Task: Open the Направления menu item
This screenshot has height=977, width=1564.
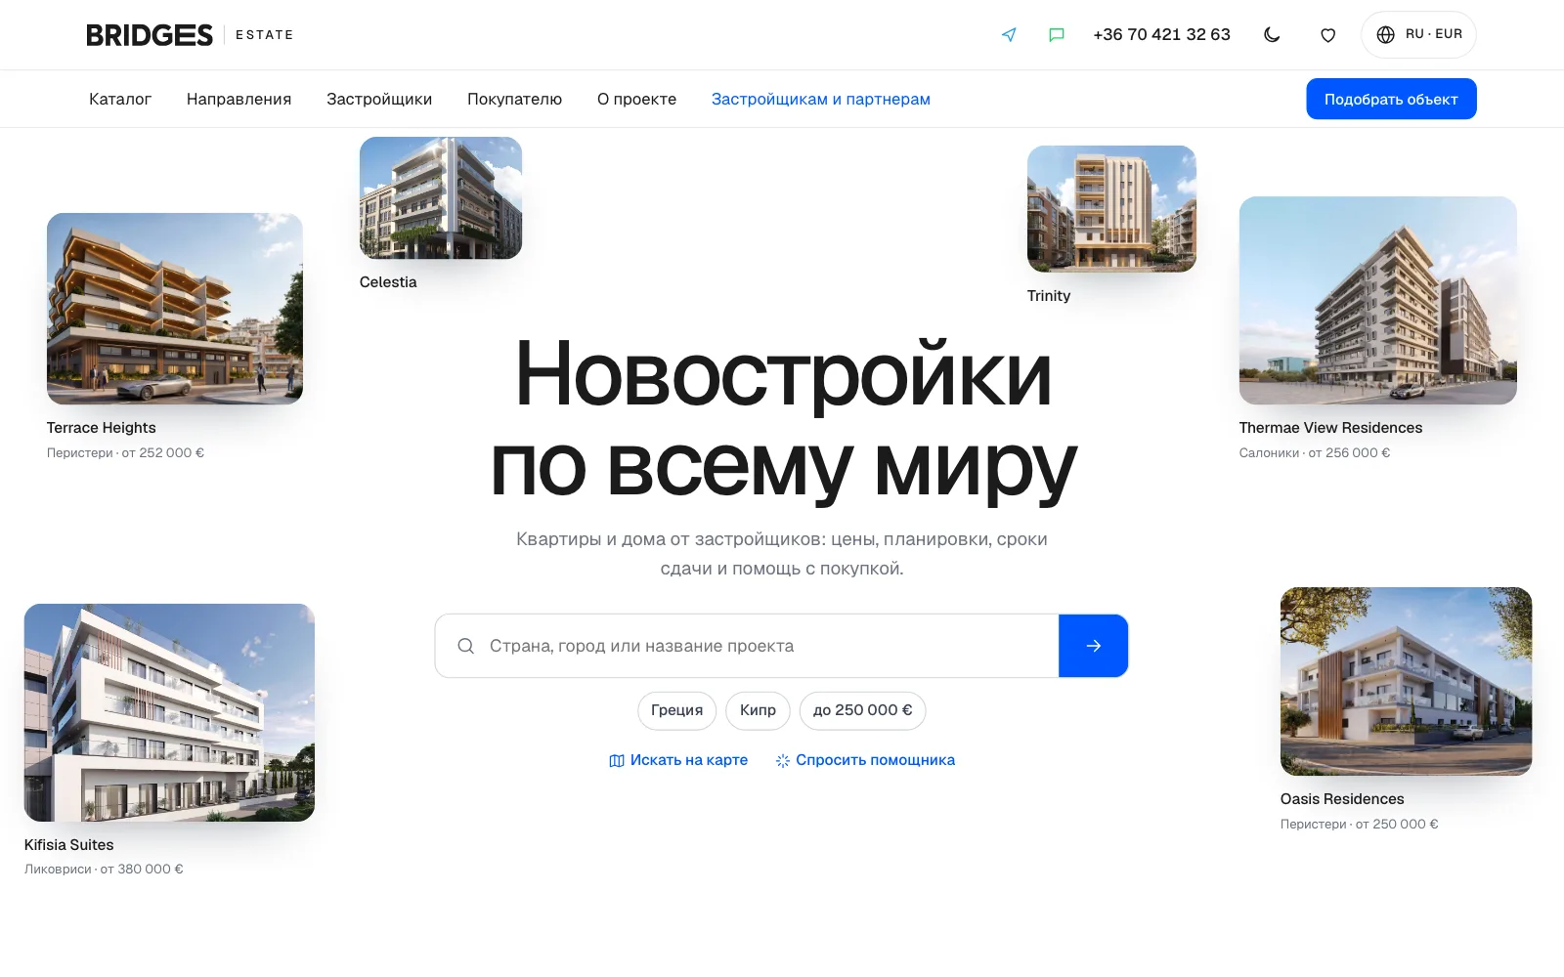Action: 239,99
